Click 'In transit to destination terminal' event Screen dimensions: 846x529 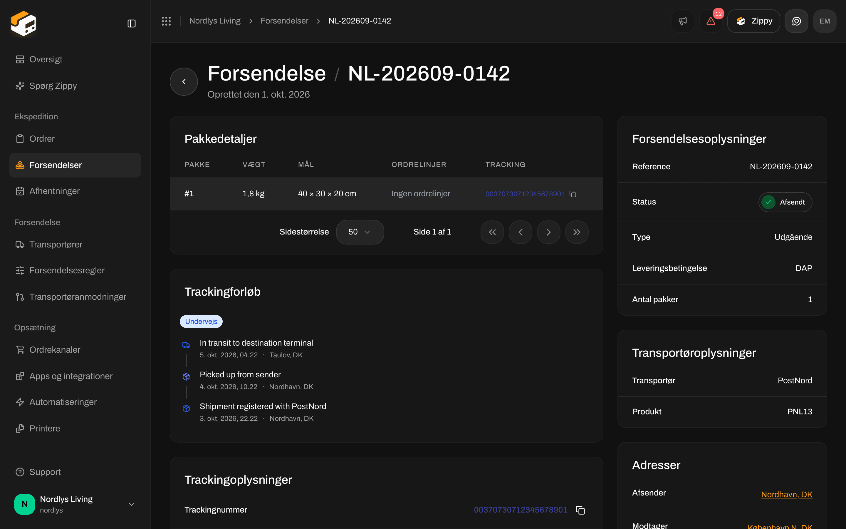click(256, 343)
